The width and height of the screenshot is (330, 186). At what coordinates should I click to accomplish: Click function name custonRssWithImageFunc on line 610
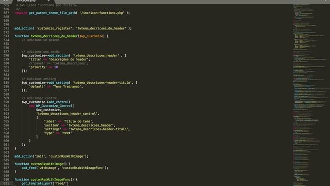click(51, 179)
